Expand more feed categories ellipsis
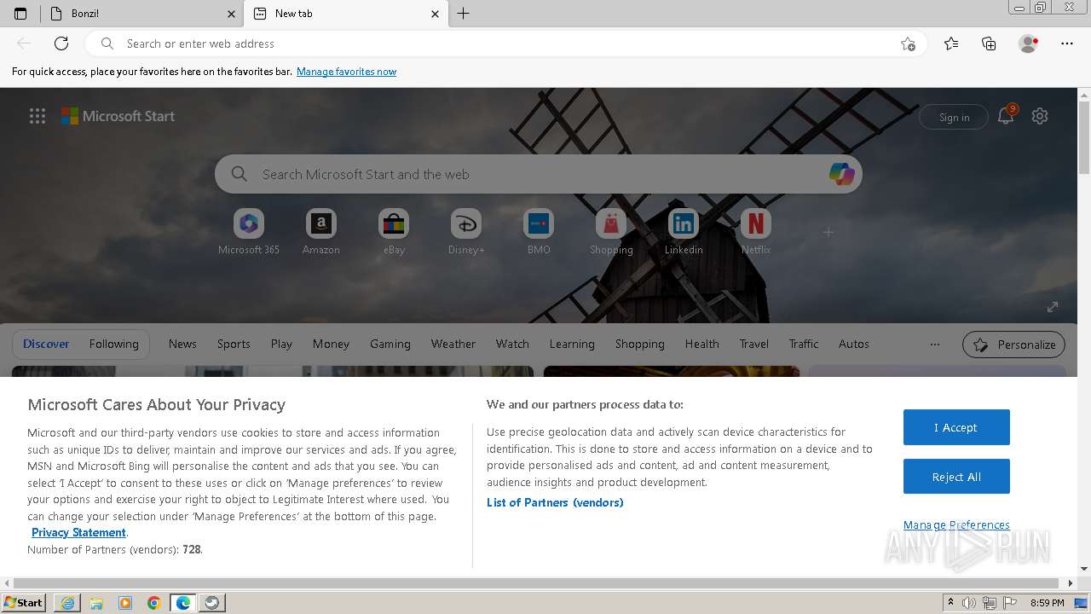 coord(935,345)
